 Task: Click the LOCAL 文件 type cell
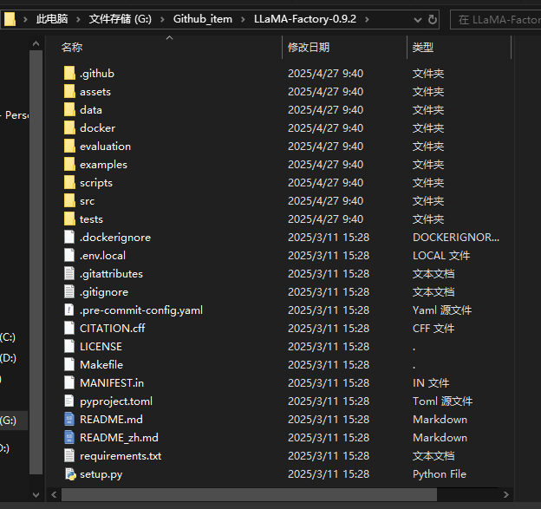click(441, 256)
